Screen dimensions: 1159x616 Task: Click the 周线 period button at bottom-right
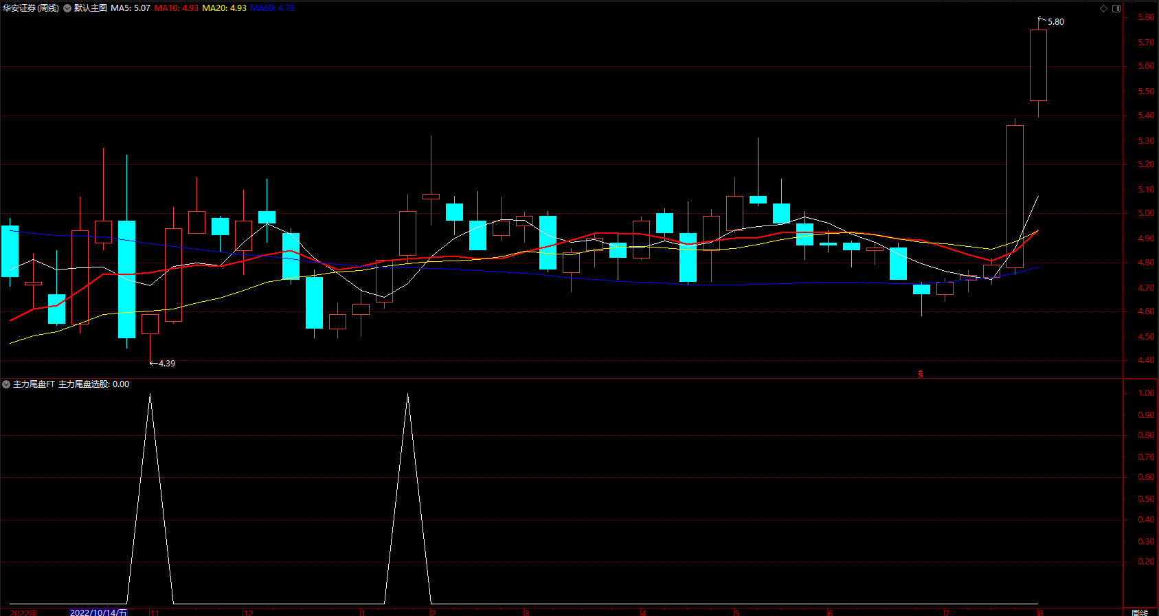[x=1140, y=612]
